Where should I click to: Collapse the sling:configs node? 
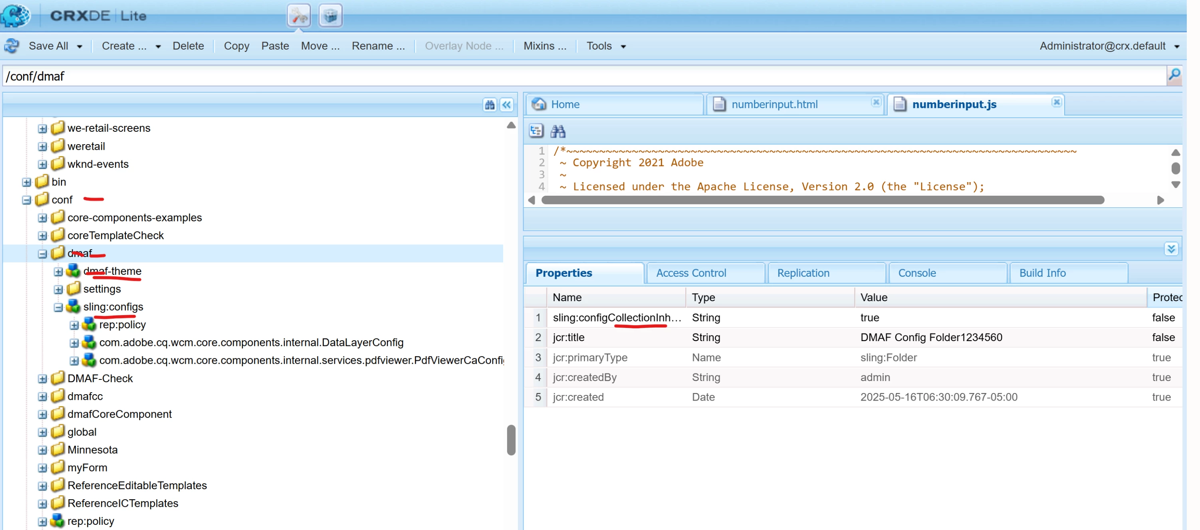58,307
